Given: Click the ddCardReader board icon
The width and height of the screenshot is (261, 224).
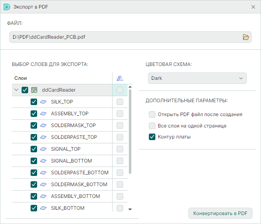Looking at the screenshot, I should tap(35, 90).
